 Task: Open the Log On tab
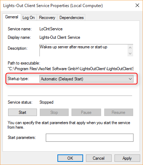[x=29, y=18]
